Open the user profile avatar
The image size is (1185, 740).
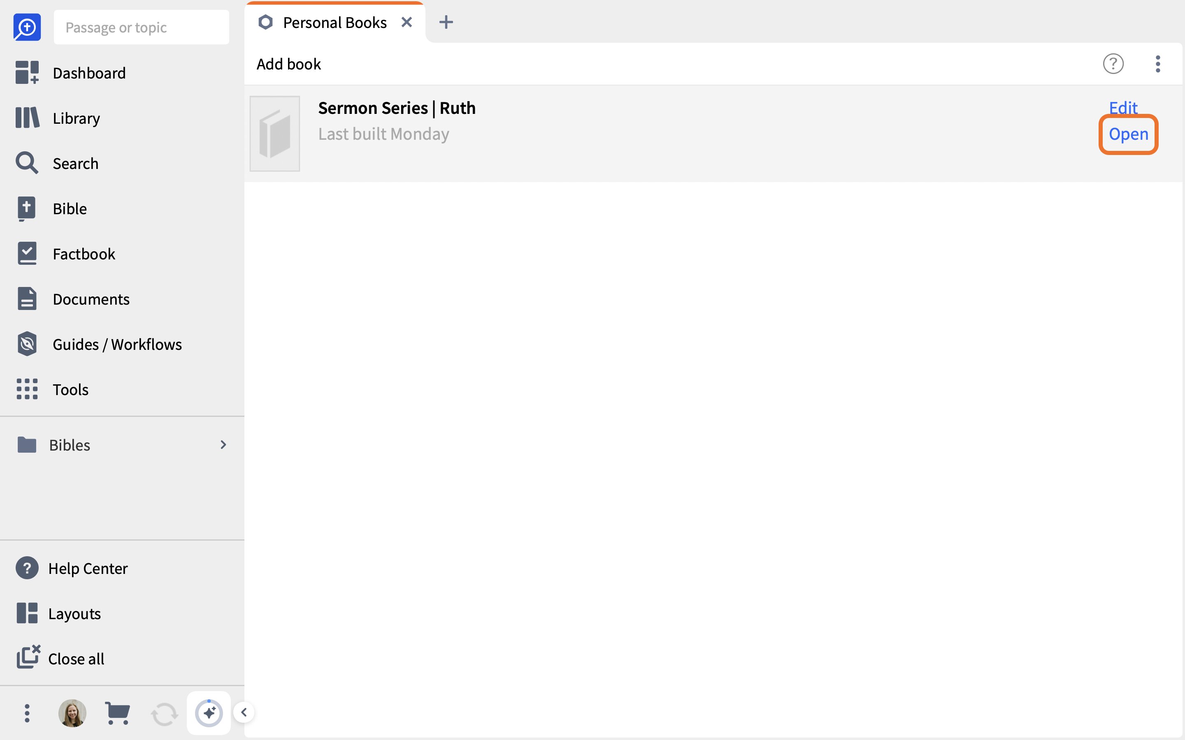(x=72, y=713)
